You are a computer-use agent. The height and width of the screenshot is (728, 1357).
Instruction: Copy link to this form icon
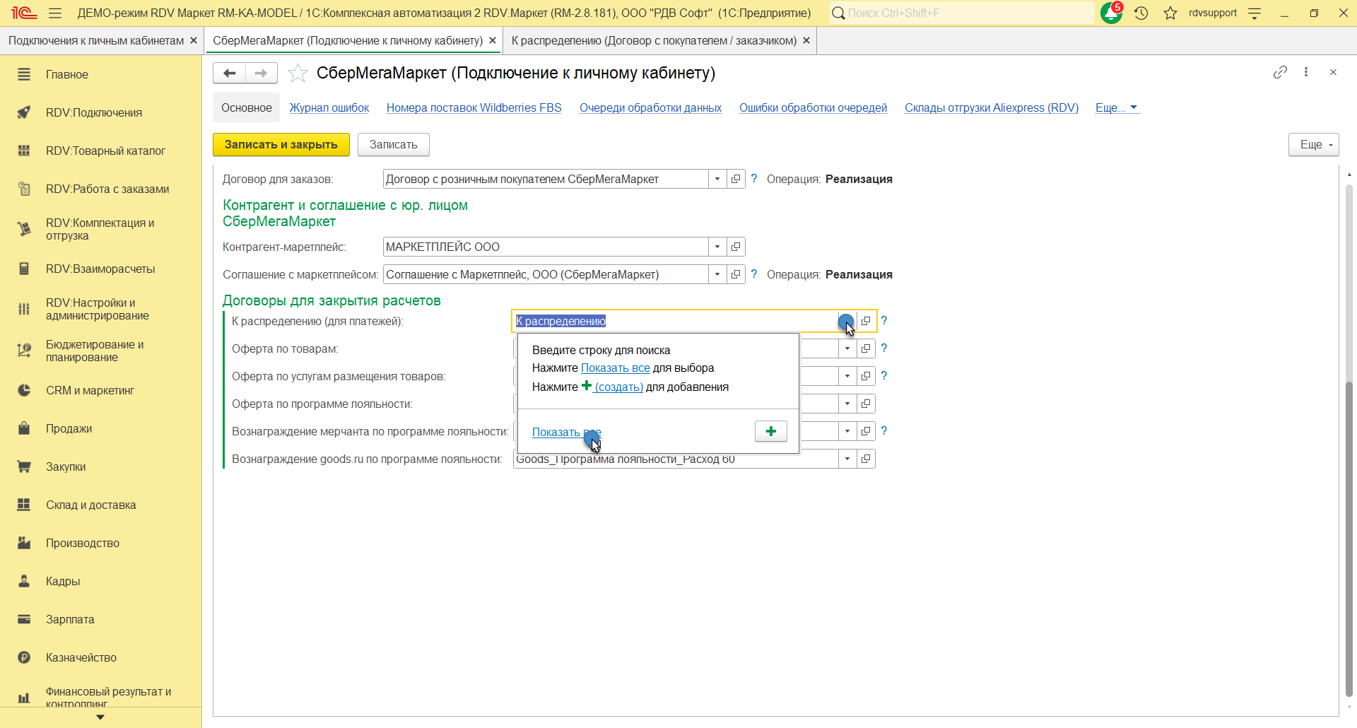(x=1280, y=72)
